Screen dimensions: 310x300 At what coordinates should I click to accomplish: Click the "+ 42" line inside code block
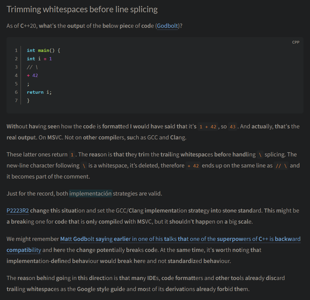[32, 76]
